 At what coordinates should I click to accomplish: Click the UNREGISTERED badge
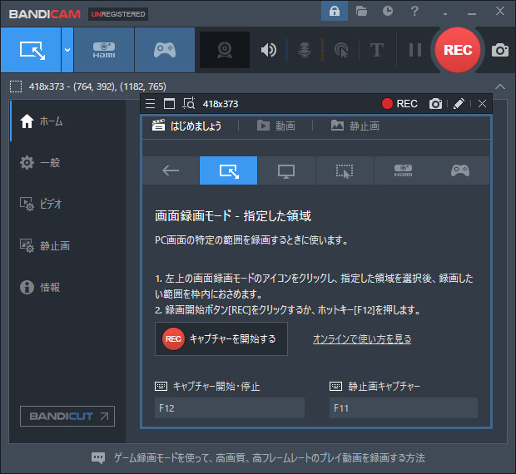(118, 14)
